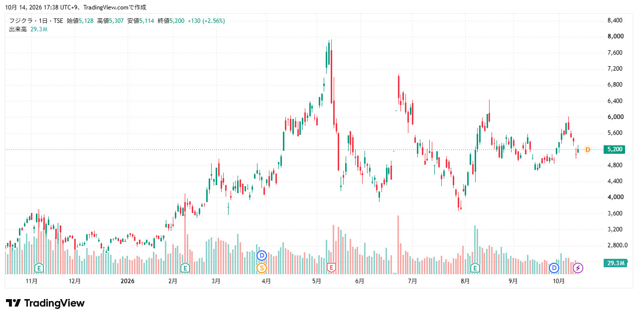638x318 pixels.
Task: Click the 8,400 price axis label
Action: point(615,20)
